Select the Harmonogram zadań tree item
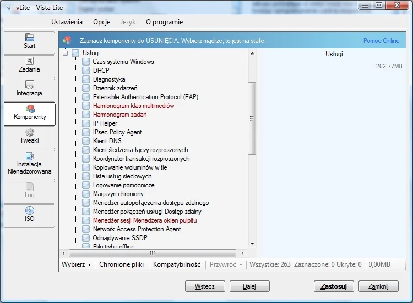Screen dimensions: 413x303 (116, 115)
